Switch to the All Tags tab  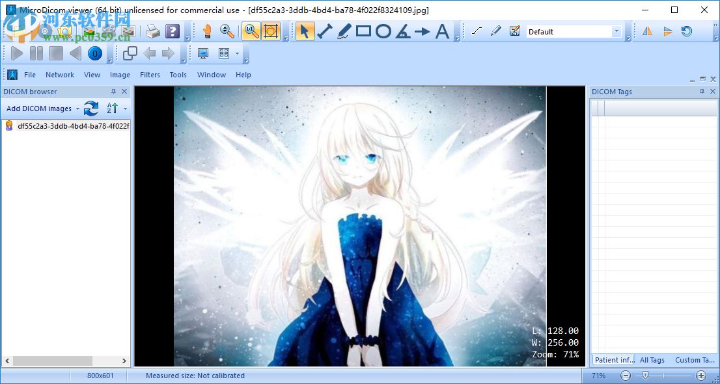pyautogui.click(x=652, y=360)
